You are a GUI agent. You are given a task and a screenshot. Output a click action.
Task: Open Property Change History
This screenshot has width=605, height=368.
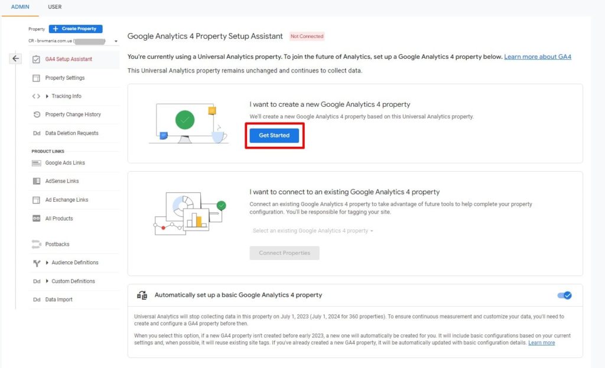click(x=74, y=114)
